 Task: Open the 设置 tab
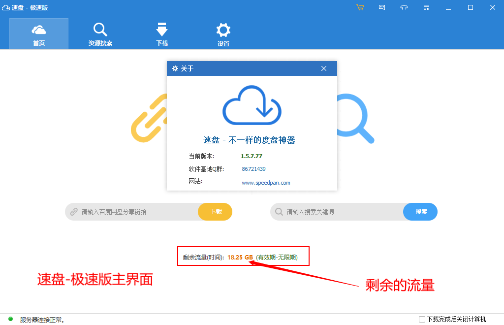(223, 34)
